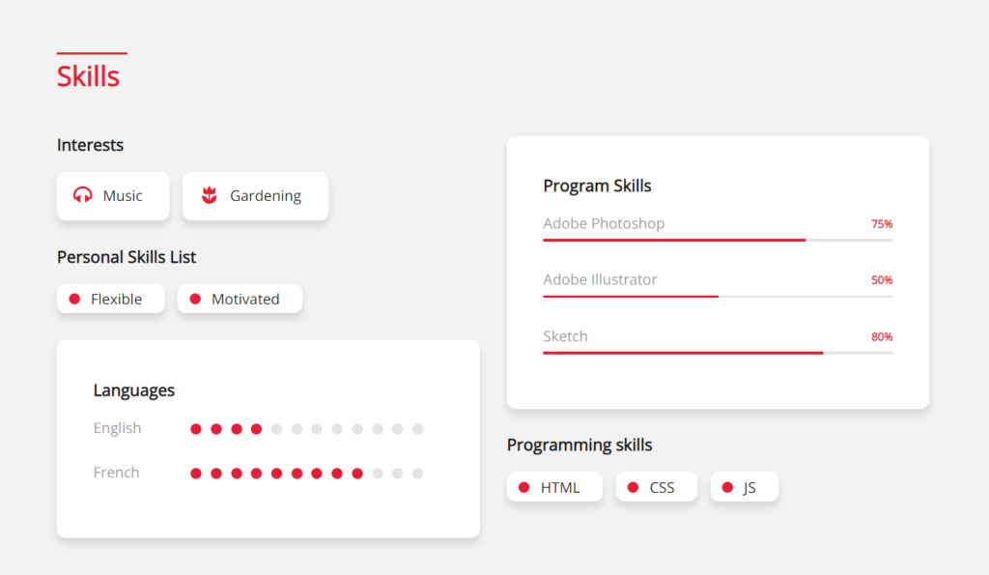Click the Adobe Photoshop progress bar

click(718, 240)
